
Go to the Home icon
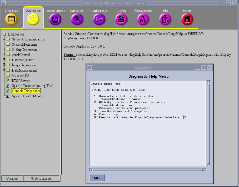coord(187,20)
